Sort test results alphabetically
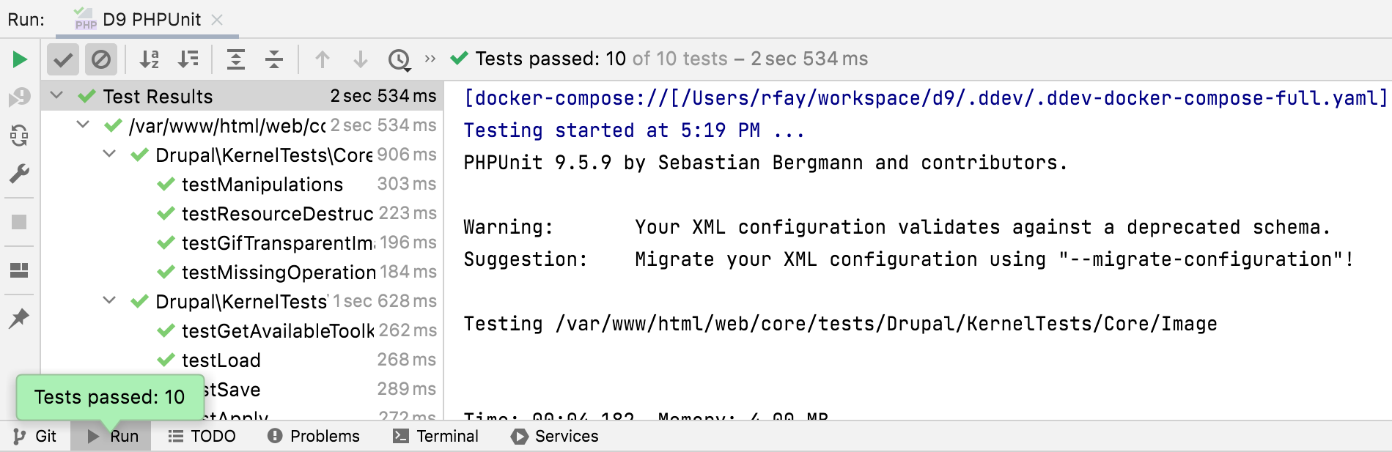Image resolution: width=1392 pixels, height=452 pixels. point(150,59)
